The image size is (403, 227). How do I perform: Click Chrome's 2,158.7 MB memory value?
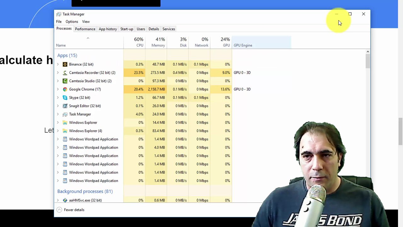[156, 89]
